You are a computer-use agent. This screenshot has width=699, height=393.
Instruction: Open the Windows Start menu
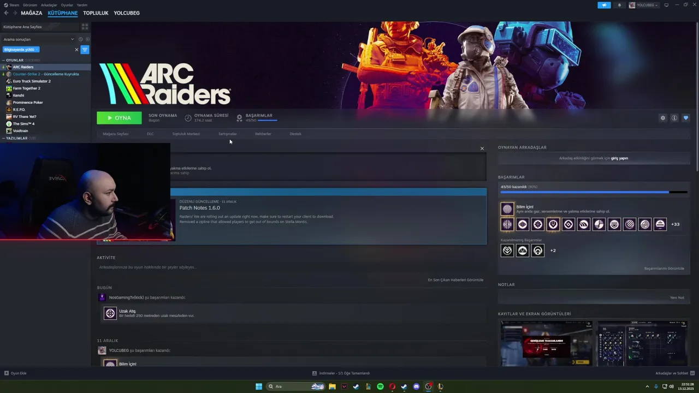tap(259, 386)
